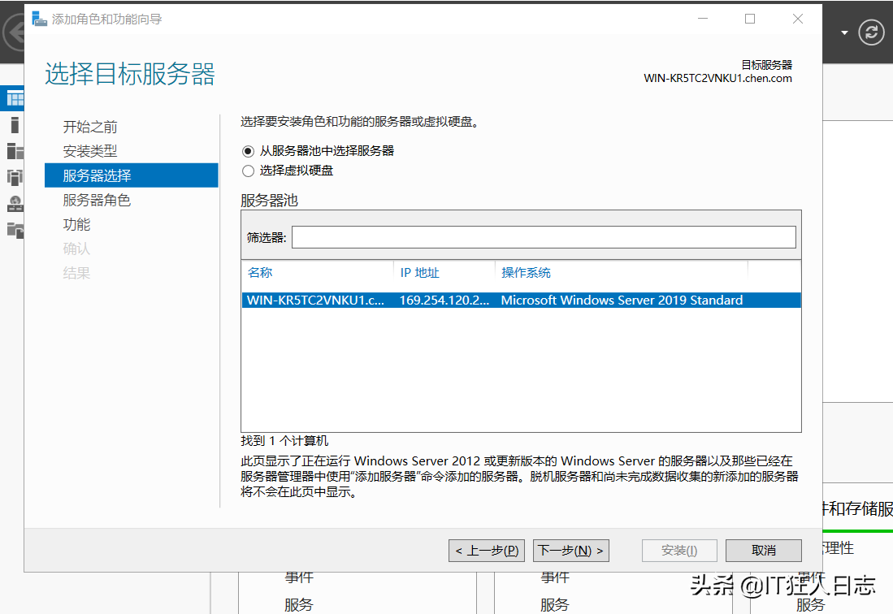
Task: Click Server Manager back arrow button
Action: (x=14, y=32)
